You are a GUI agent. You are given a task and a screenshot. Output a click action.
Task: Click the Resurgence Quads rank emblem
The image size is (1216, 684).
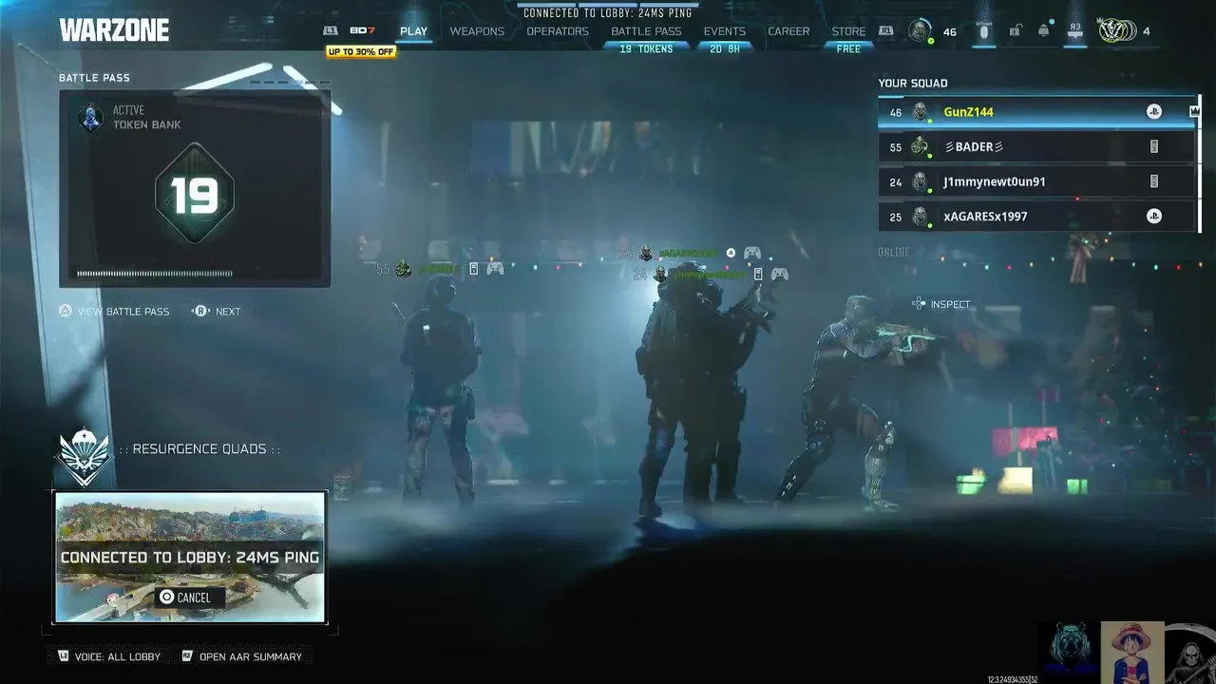click(x=85, y=455)
